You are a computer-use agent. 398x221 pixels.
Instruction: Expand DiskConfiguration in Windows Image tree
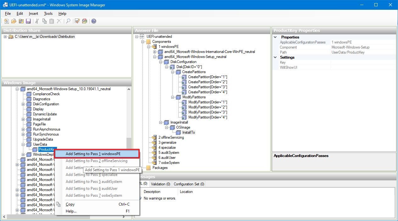tap(23, 104)
